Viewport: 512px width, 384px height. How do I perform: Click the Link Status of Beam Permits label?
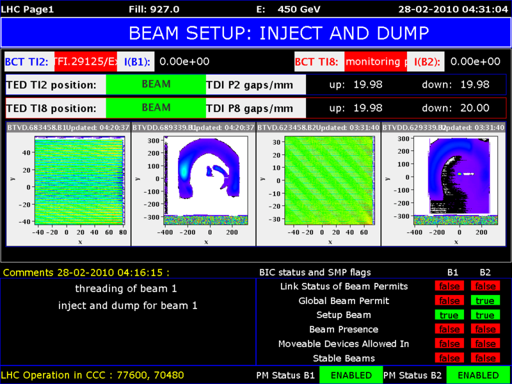[344, 287]
